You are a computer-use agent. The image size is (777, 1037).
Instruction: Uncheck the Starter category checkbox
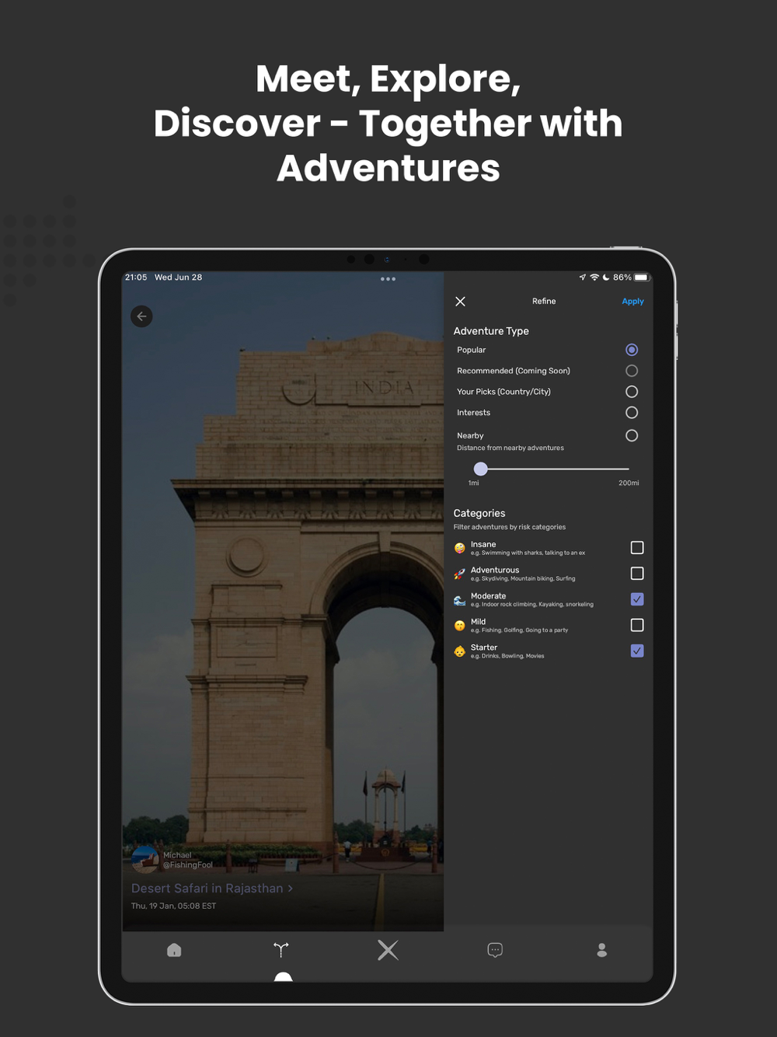coord(637,651)
